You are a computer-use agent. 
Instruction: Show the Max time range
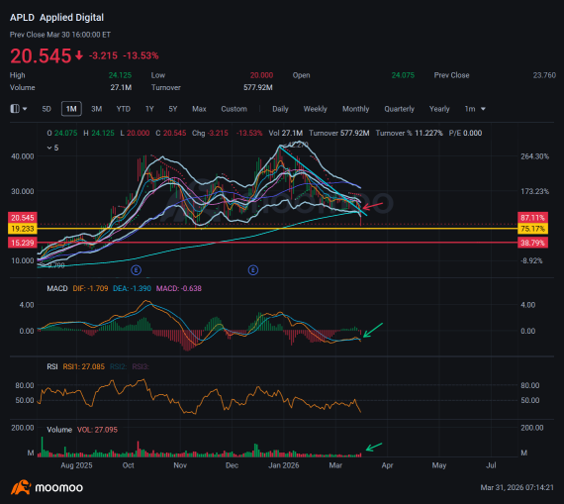(199, 109)
